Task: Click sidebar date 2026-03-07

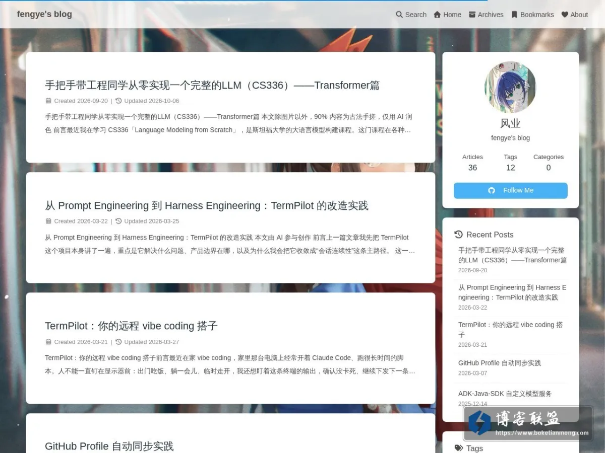Action: point(473,373)
